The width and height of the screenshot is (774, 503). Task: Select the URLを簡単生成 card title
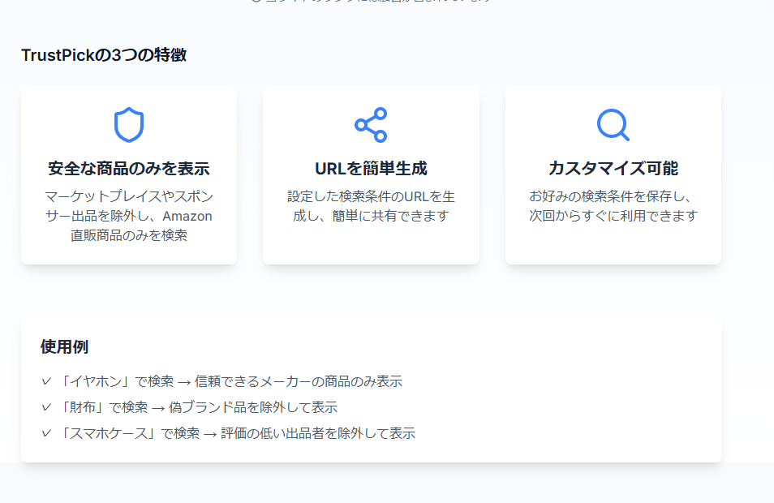[371, 169]
